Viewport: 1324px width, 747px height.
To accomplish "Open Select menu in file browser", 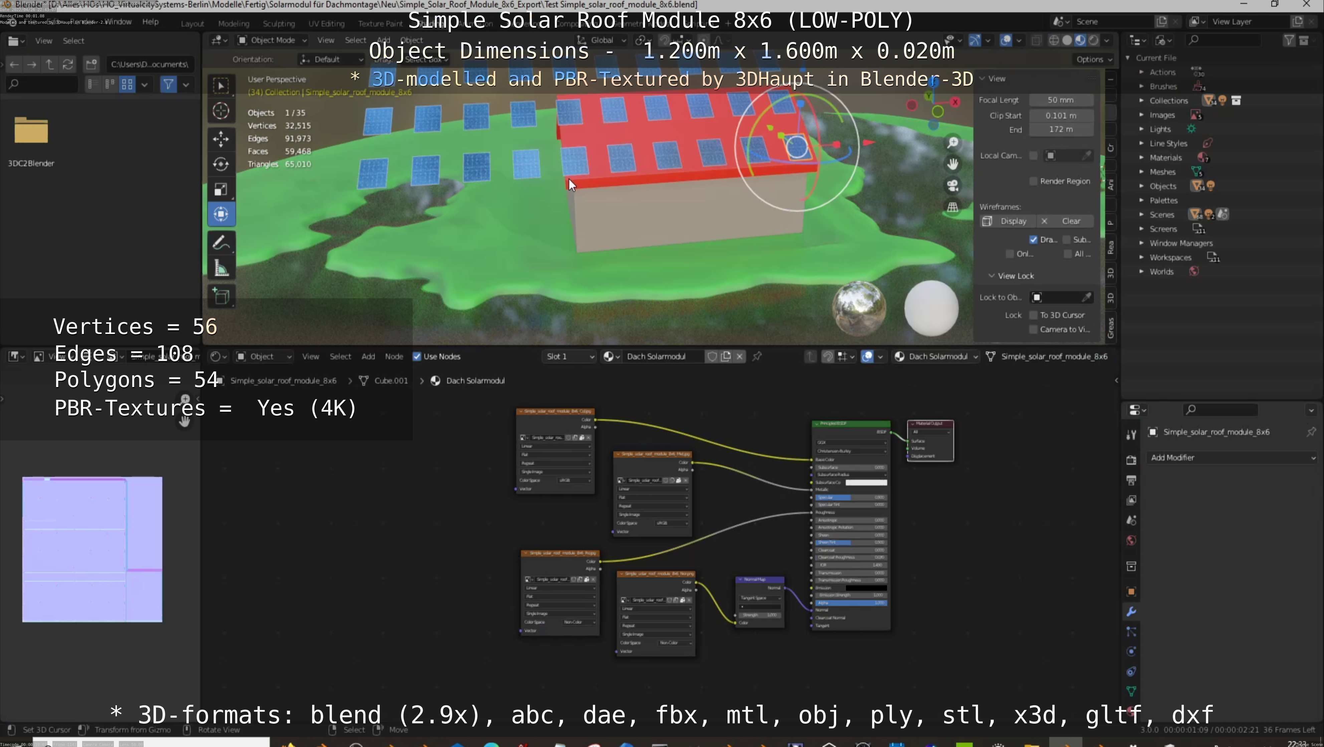I will (73, 41).
